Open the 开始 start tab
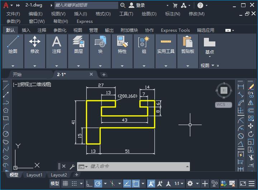 pyautogui.click(x=17, y=74)
